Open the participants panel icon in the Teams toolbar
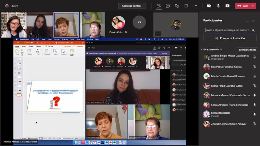 tap(159, 6)
